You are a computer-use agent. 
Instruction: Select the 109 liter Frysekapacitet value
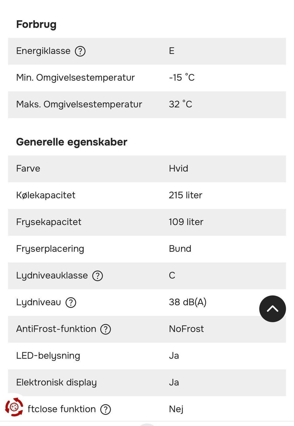pos(186,222)
